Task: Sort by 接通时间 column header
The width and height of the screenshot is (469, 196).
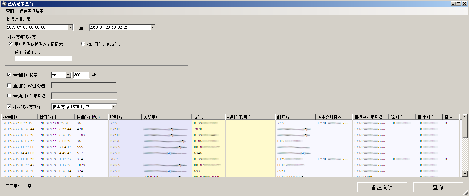Action: click(19, 117)
